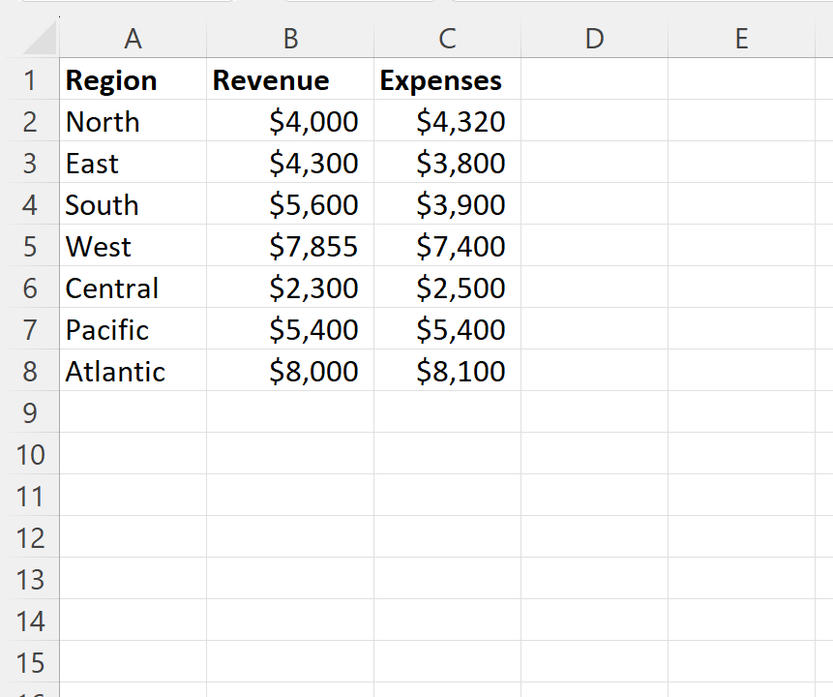The width and height of the screenshot is (833, 697).
Task: Select empty cell E8
Action: (742, 370)
